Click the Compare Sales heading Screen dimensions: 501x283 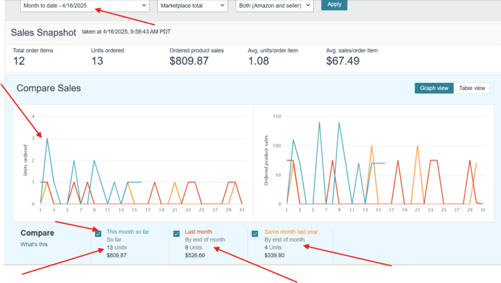click(x=49, y=89)
